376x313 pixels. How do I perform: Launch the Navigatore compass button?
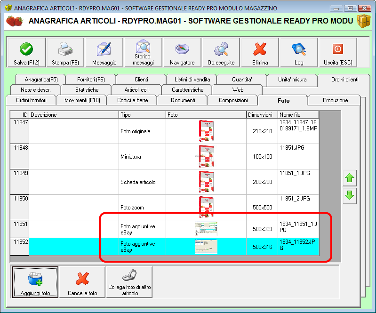click(182, 52)
